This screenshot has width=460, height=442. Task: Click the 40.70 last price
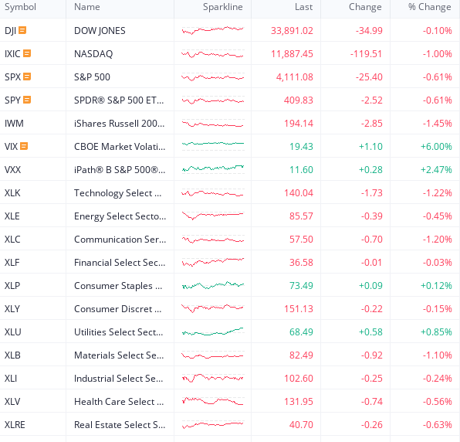(301, 425)
